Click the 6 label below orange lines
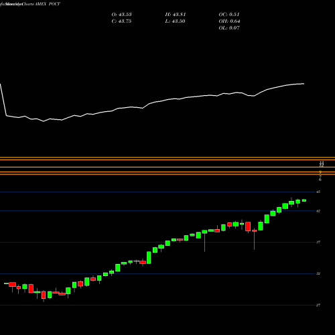Image resolution: width=335 pixels, height=335 pixels. click(320, 180)
